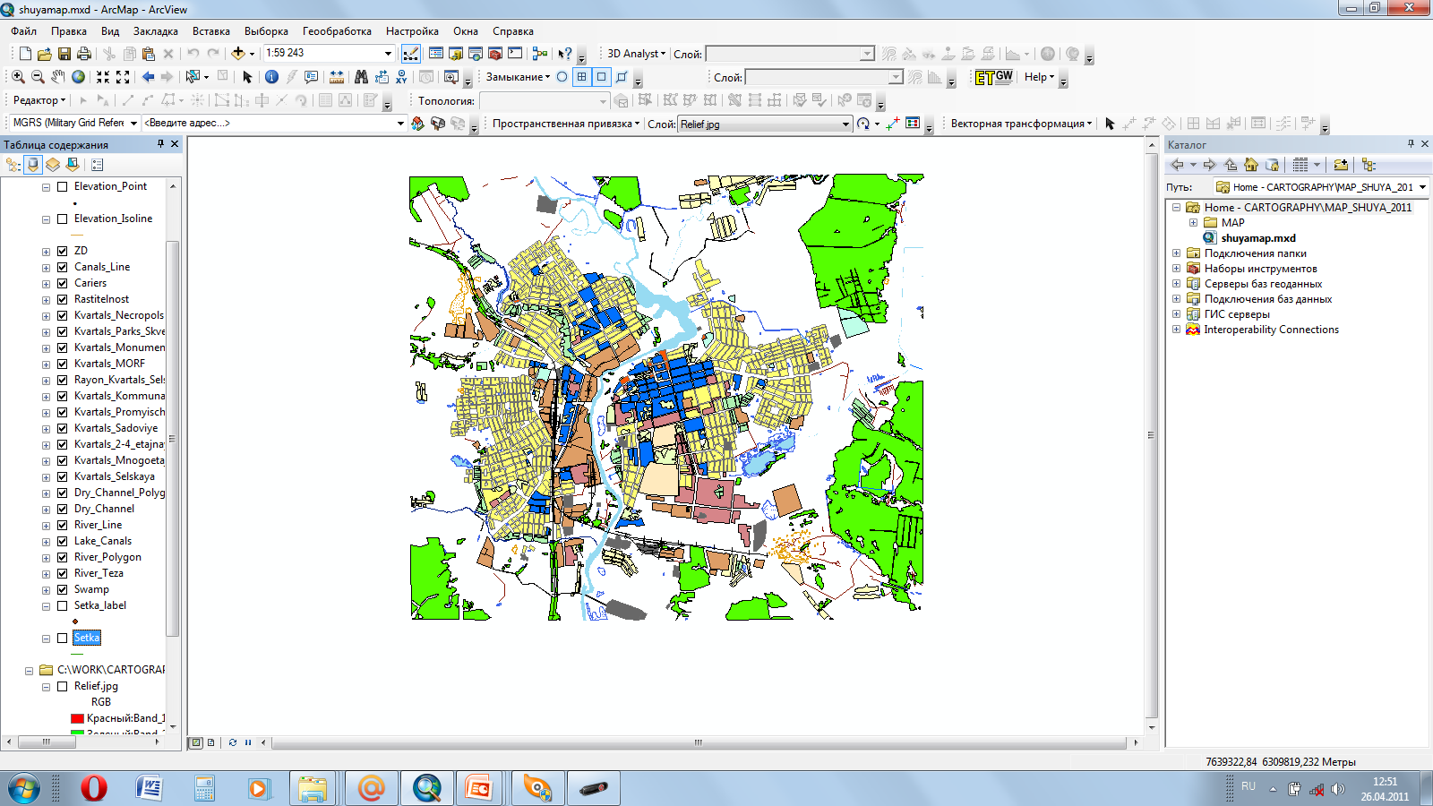
Task: Click the red Красный:Band_1 color swatch
Action: click(x=77, y=718)
